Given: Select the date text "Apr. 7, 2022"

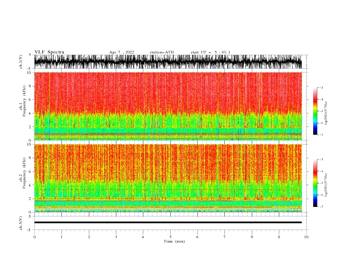Looking at the screenshot, I should pos(122,52).
